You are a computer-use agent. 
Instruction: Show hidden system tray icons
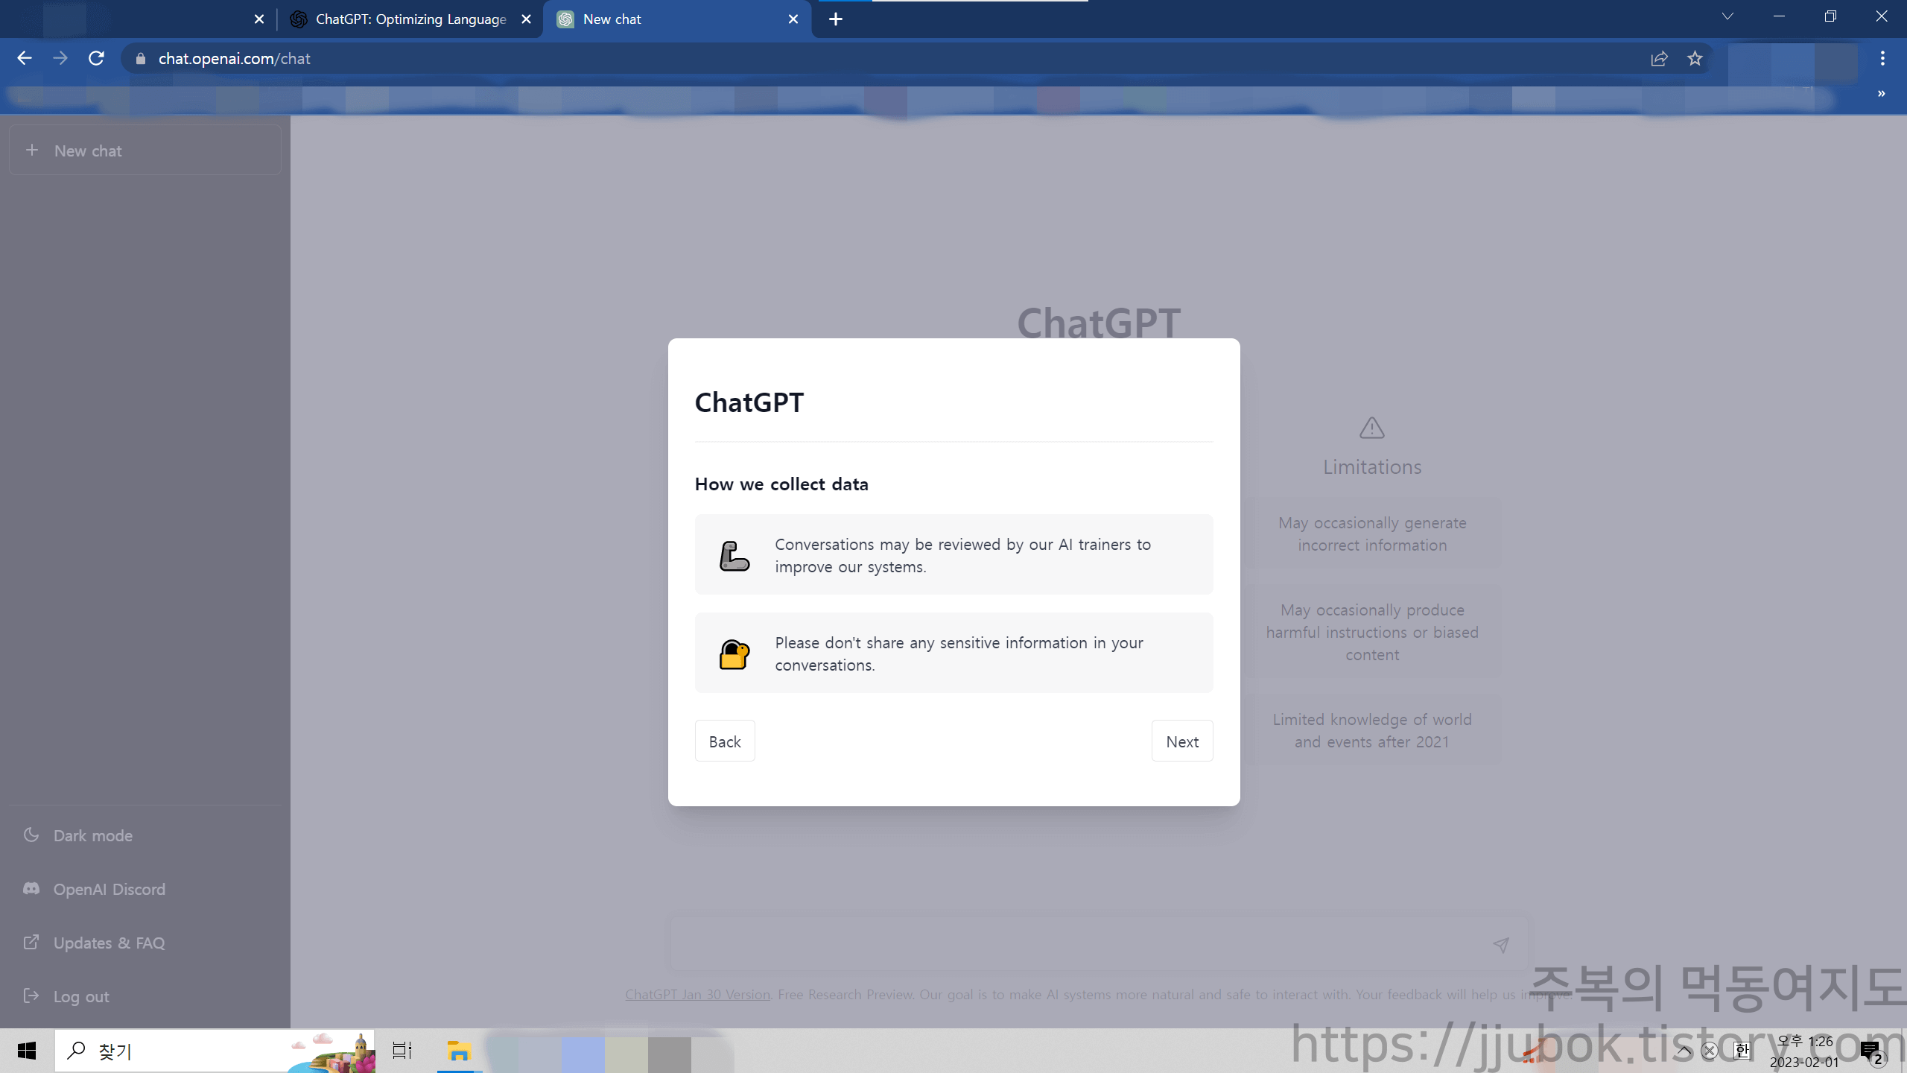pyautogui.click(x=1684, y=1051)
